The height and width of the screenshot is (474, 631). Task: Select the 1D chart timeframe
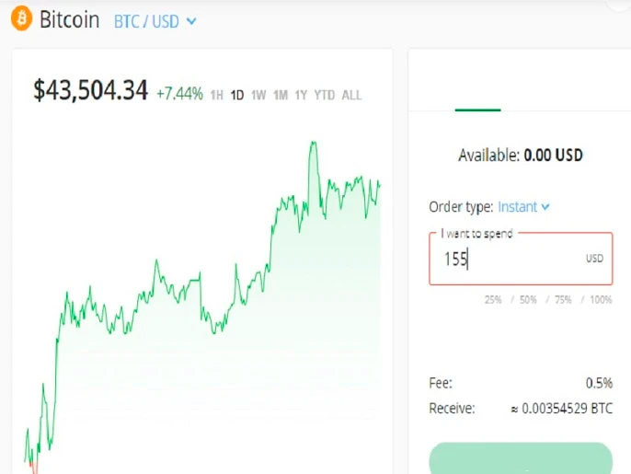click(237, 95)
